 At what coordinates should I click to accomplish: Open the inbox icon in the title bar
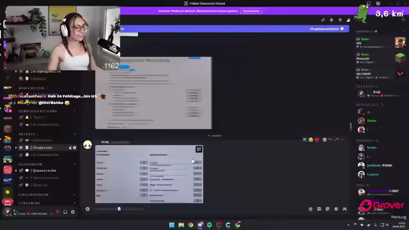pos(369,3)
